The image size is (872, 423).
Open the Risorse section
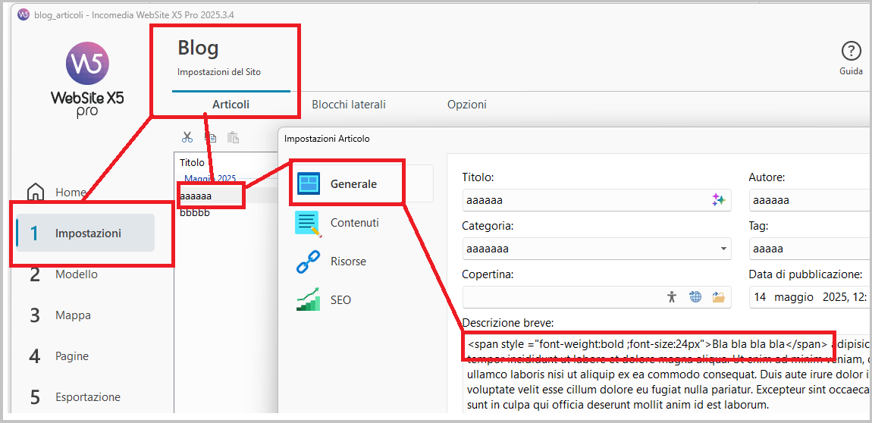(348, 262)
